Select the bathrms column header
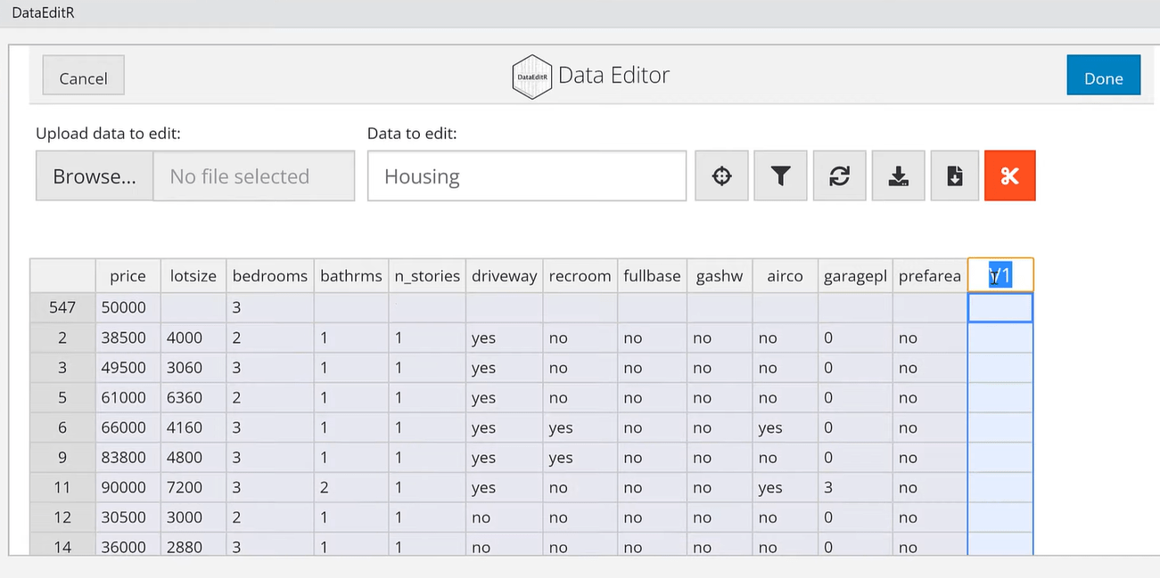This screenshot has width=1160, height=578. click(351, 276)
